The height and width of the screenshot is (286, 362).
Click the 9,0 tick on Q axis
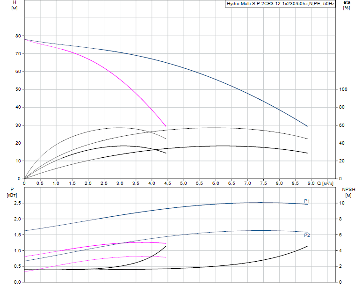pyautogui.click(x=311, y=183)
